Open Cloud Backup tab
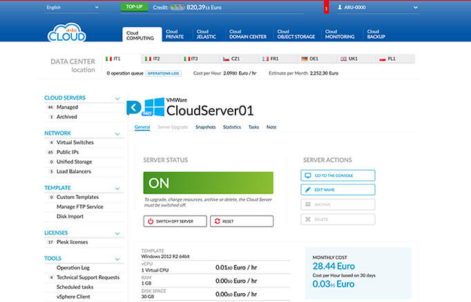This screenshot has width=471, height=302. click(376, 35)
